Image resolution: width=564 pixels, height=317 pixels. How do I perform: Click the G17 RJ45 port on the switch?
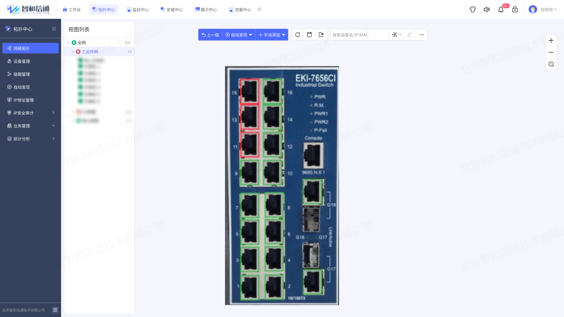click(313, 282)
